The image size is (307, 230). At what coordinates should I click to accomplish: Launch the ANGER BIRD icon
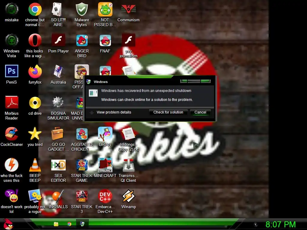coord(82,40)
